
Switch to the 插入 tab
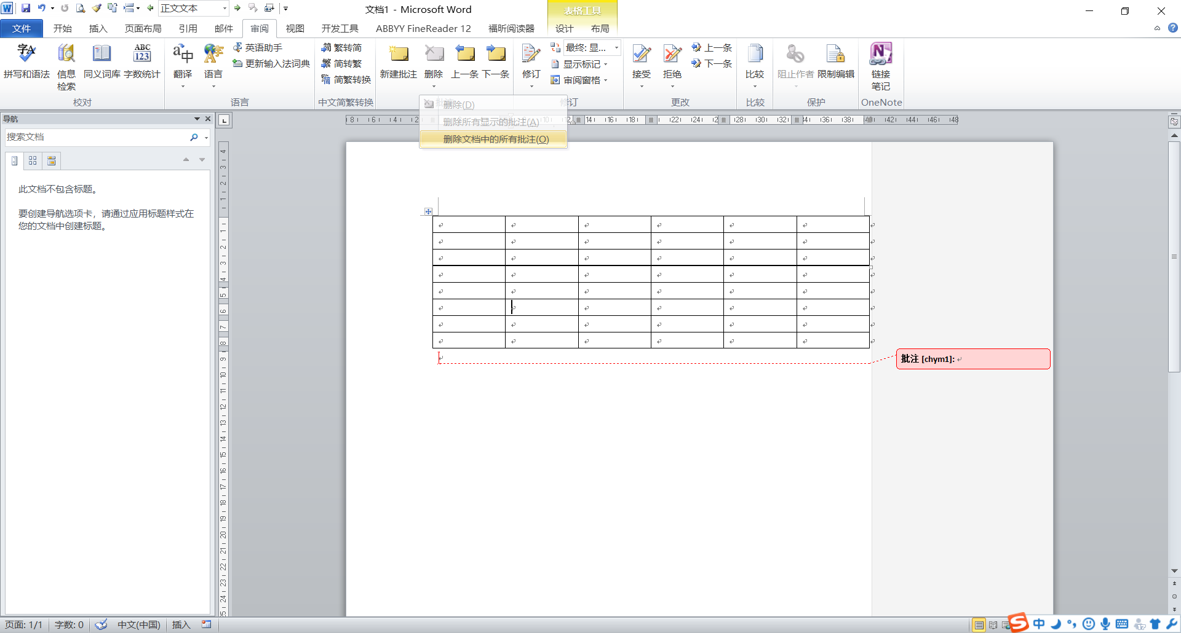coord(98,28)
